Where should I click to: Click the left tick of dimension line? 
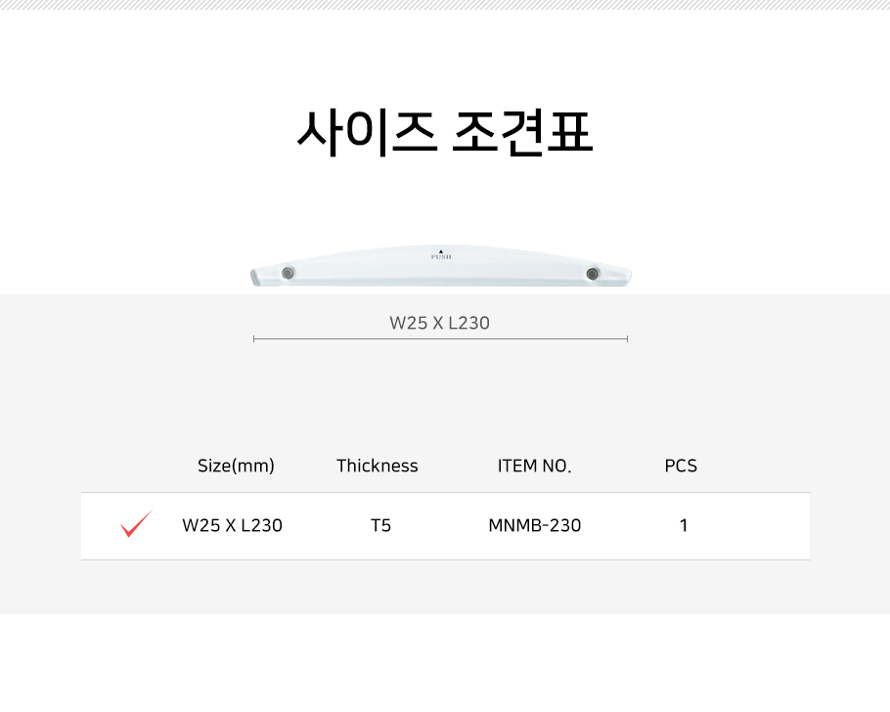pos(254,338)
